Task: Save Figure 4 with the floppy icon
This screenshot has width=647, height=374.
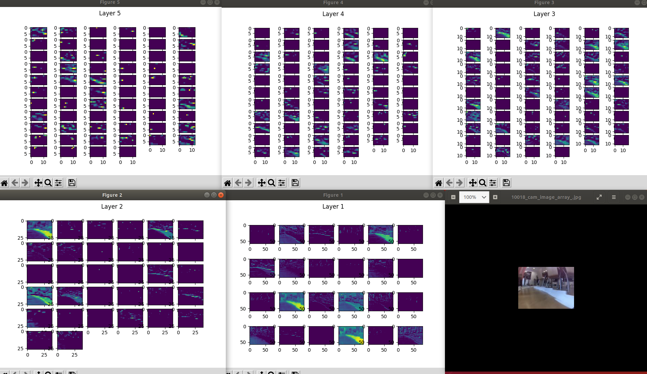Action: coord(295,183)
